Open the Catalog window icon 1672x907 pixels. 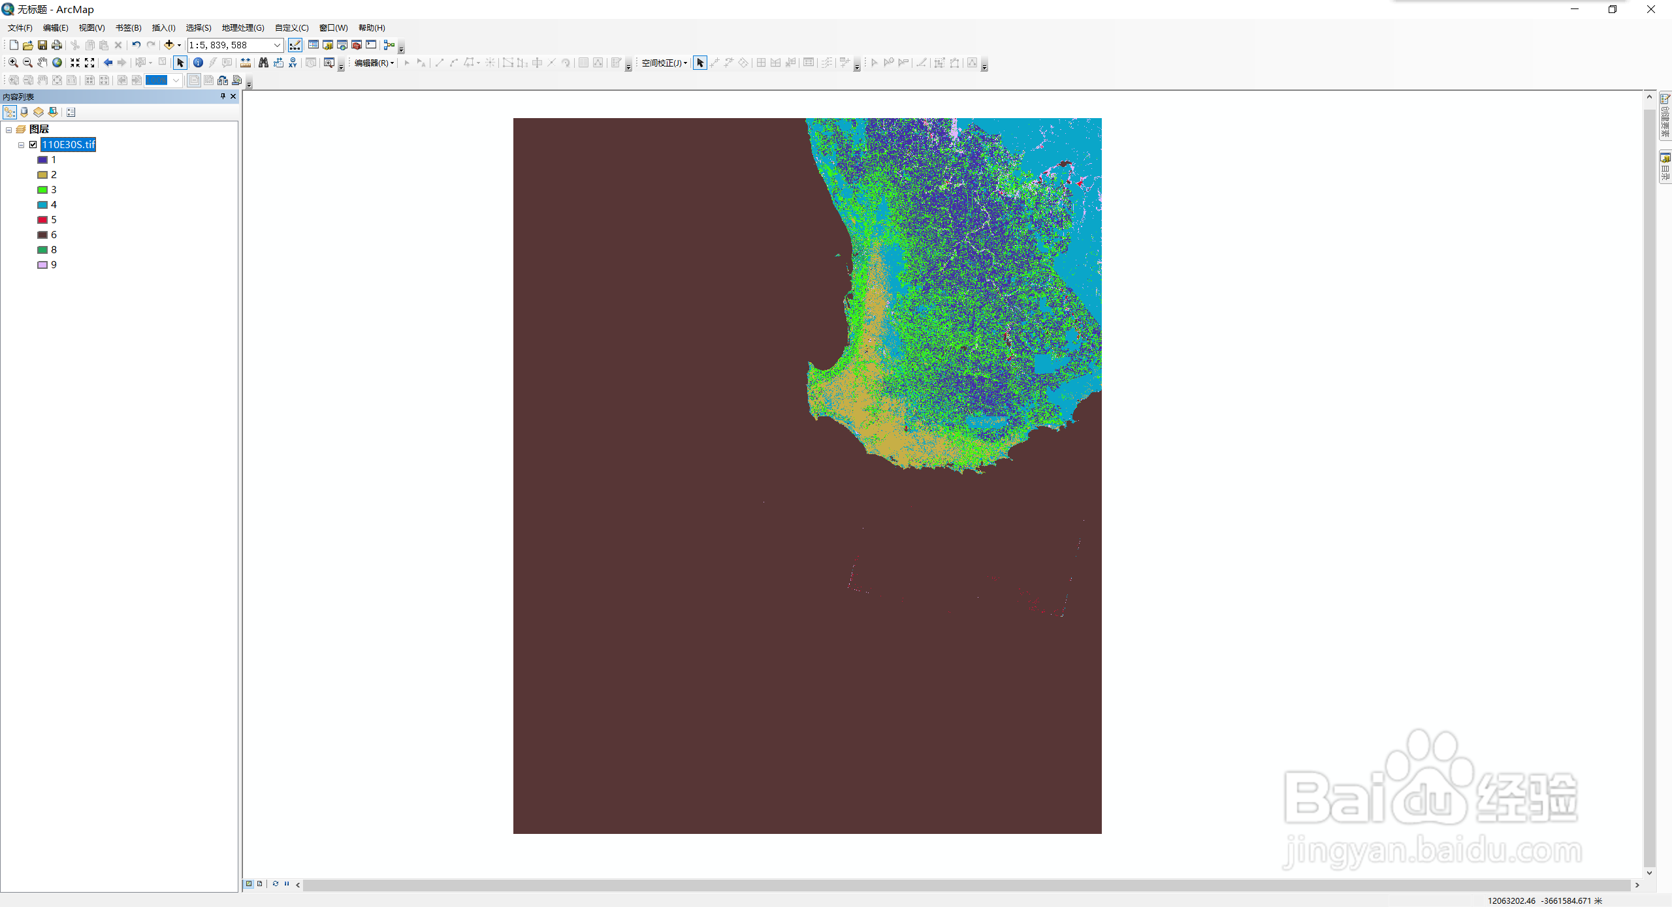[x=328, y=45]
